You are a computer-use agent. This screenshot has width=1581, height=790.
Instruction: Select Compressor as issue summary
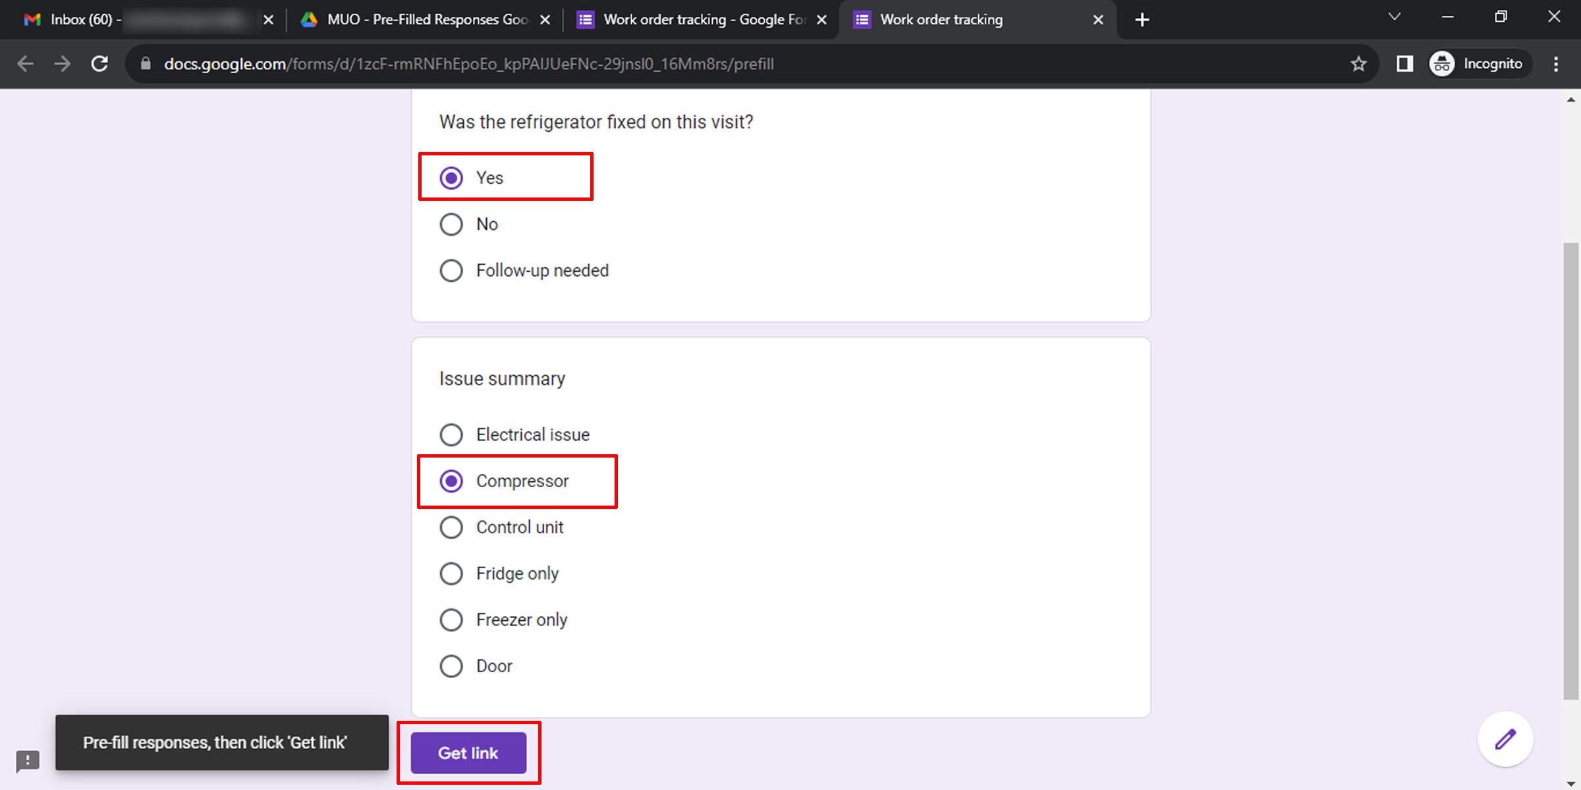click(x=451, y=481)
